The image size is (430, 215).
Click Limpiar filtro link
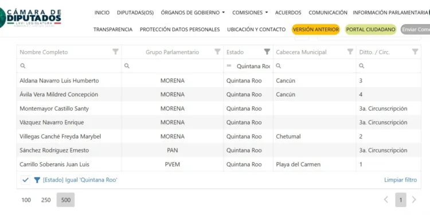coord(400,180)
